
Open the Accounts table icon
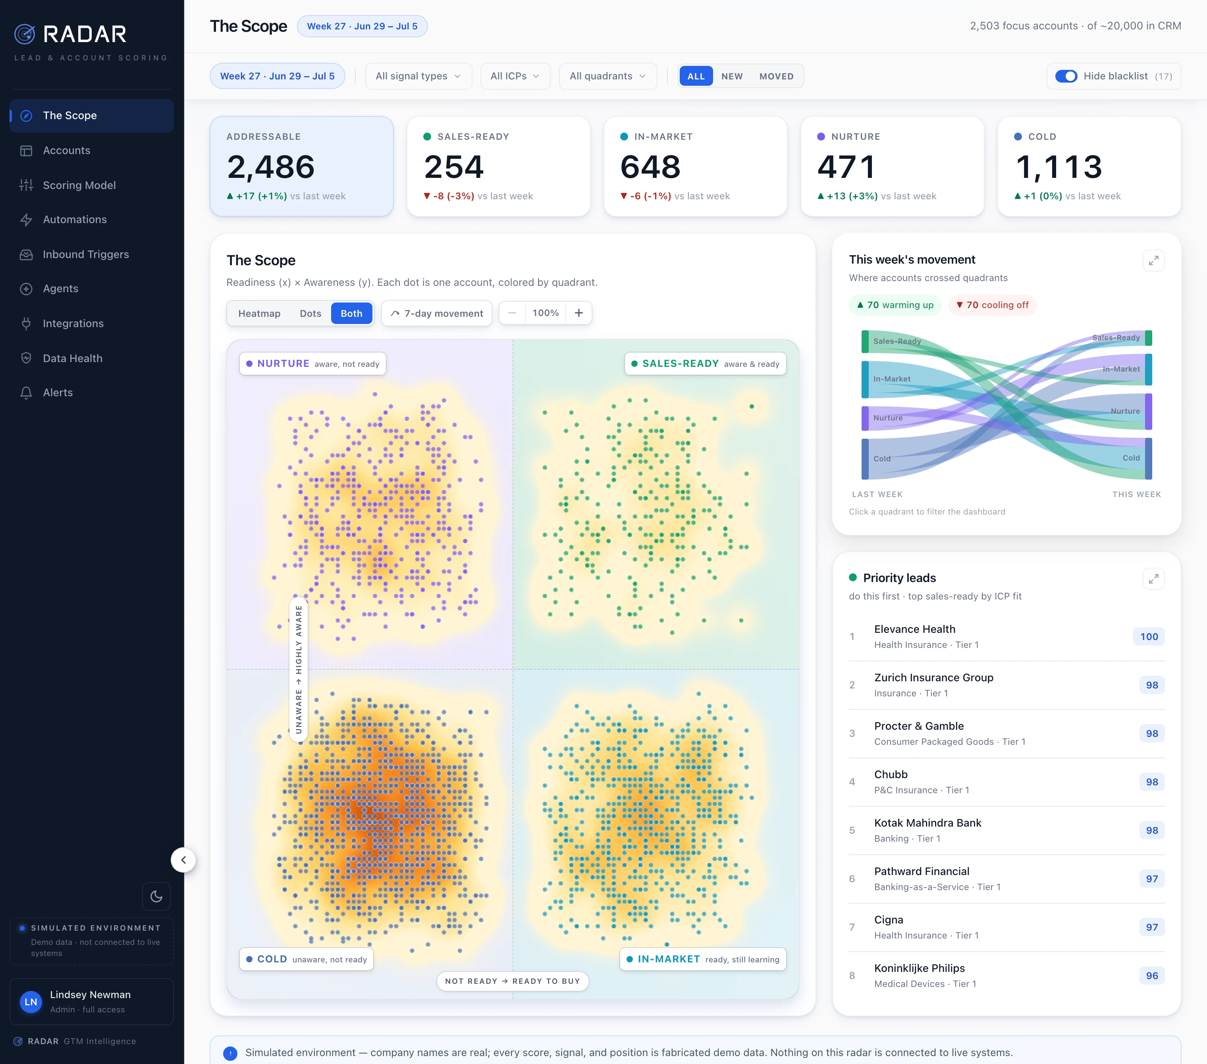pos(26,150)
